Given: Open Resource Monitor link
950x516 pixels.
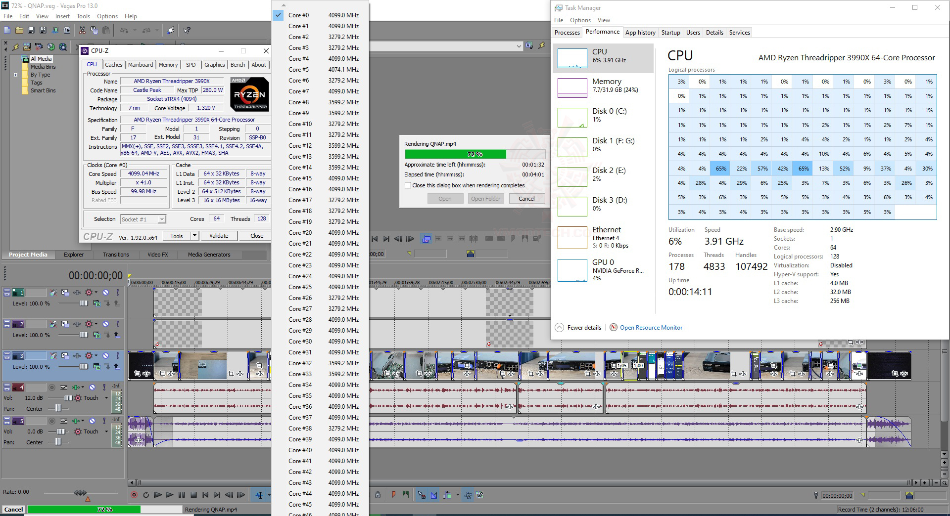Looking at the screenshot, I should click(x=651, y=328).
